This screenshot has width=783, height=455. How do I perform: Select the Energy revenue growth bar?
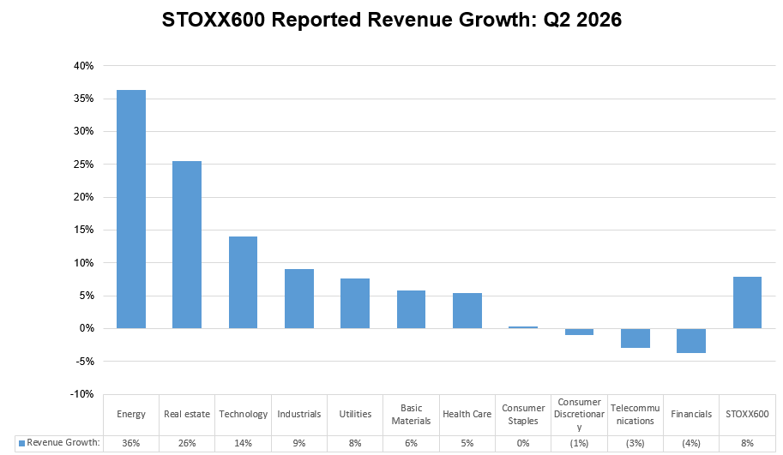[131, 209]
